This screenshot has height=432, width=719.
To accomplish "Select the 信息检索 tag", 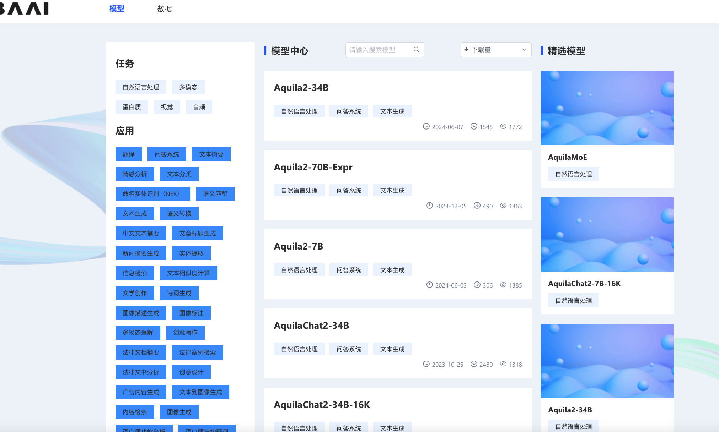I will (x=135, y=273).
